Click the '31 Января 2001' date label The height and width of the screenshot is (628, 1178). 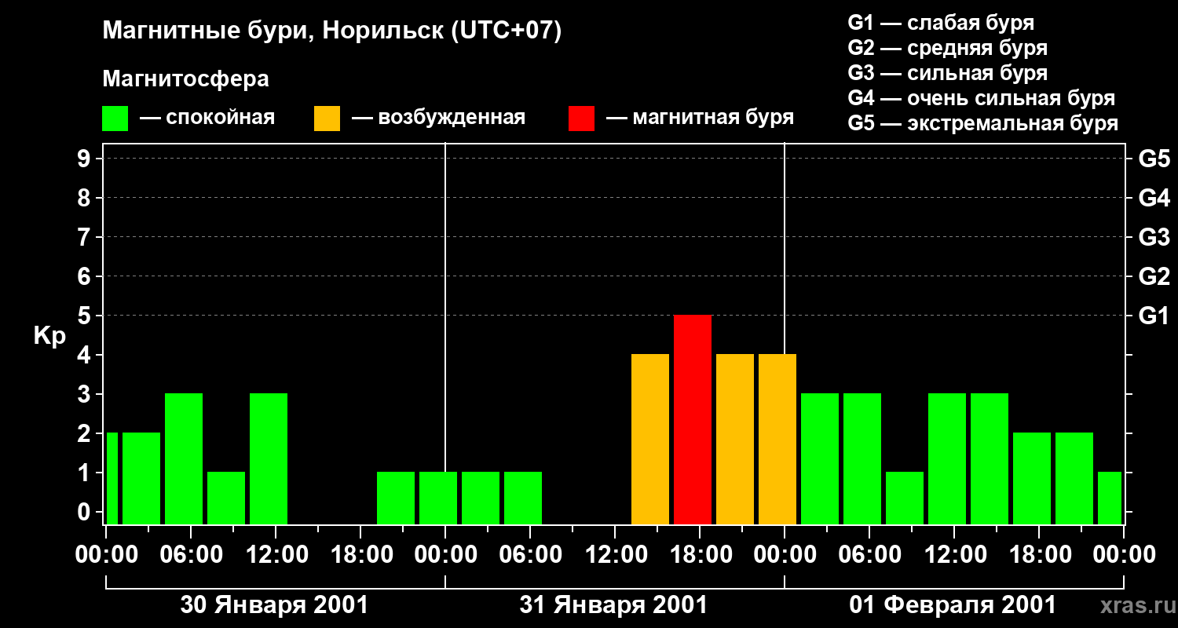coord(614,605)
